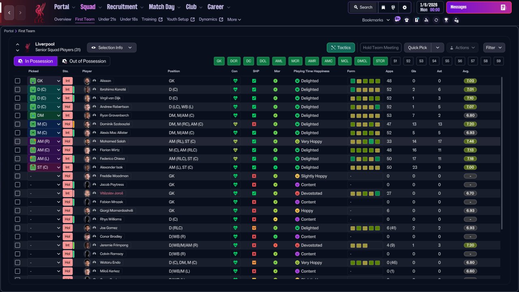Click the squad list vertical scrollbar
This screenshot has width=519, height=292.
click(502, 153)
